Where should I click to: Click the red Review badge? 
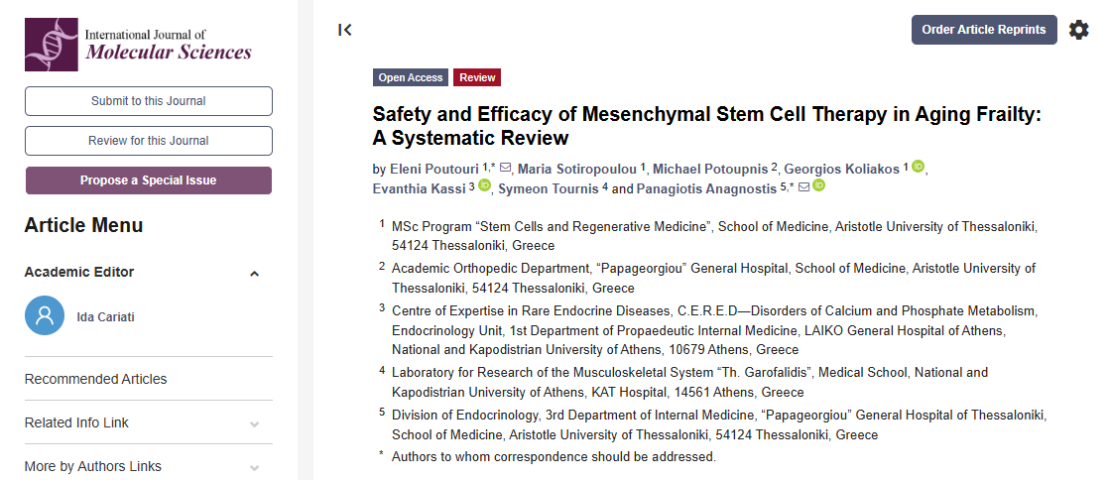pos(477,77)
